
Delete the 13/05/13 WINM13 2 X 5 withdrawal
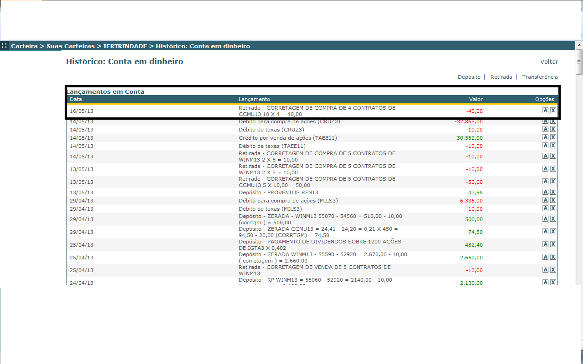[x=553, y=169]
